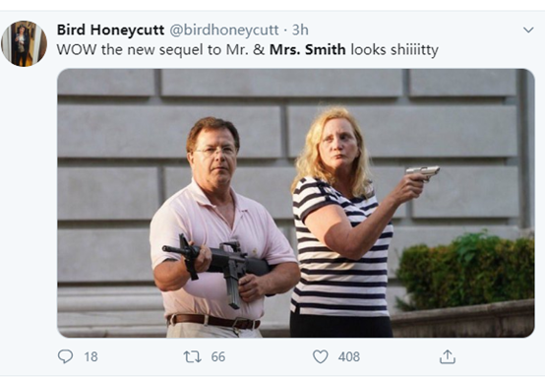Click the 66 retweets count

(x=218, y=357)
